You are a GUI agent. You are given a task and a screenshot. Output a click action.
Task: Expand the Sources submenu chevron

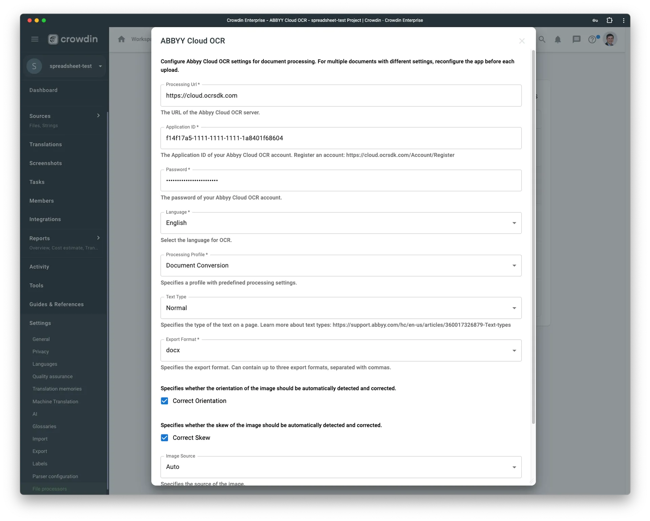click(99, 116)
